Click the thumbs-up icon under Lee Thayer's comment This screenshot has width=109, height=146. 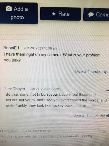pos(108,116)
